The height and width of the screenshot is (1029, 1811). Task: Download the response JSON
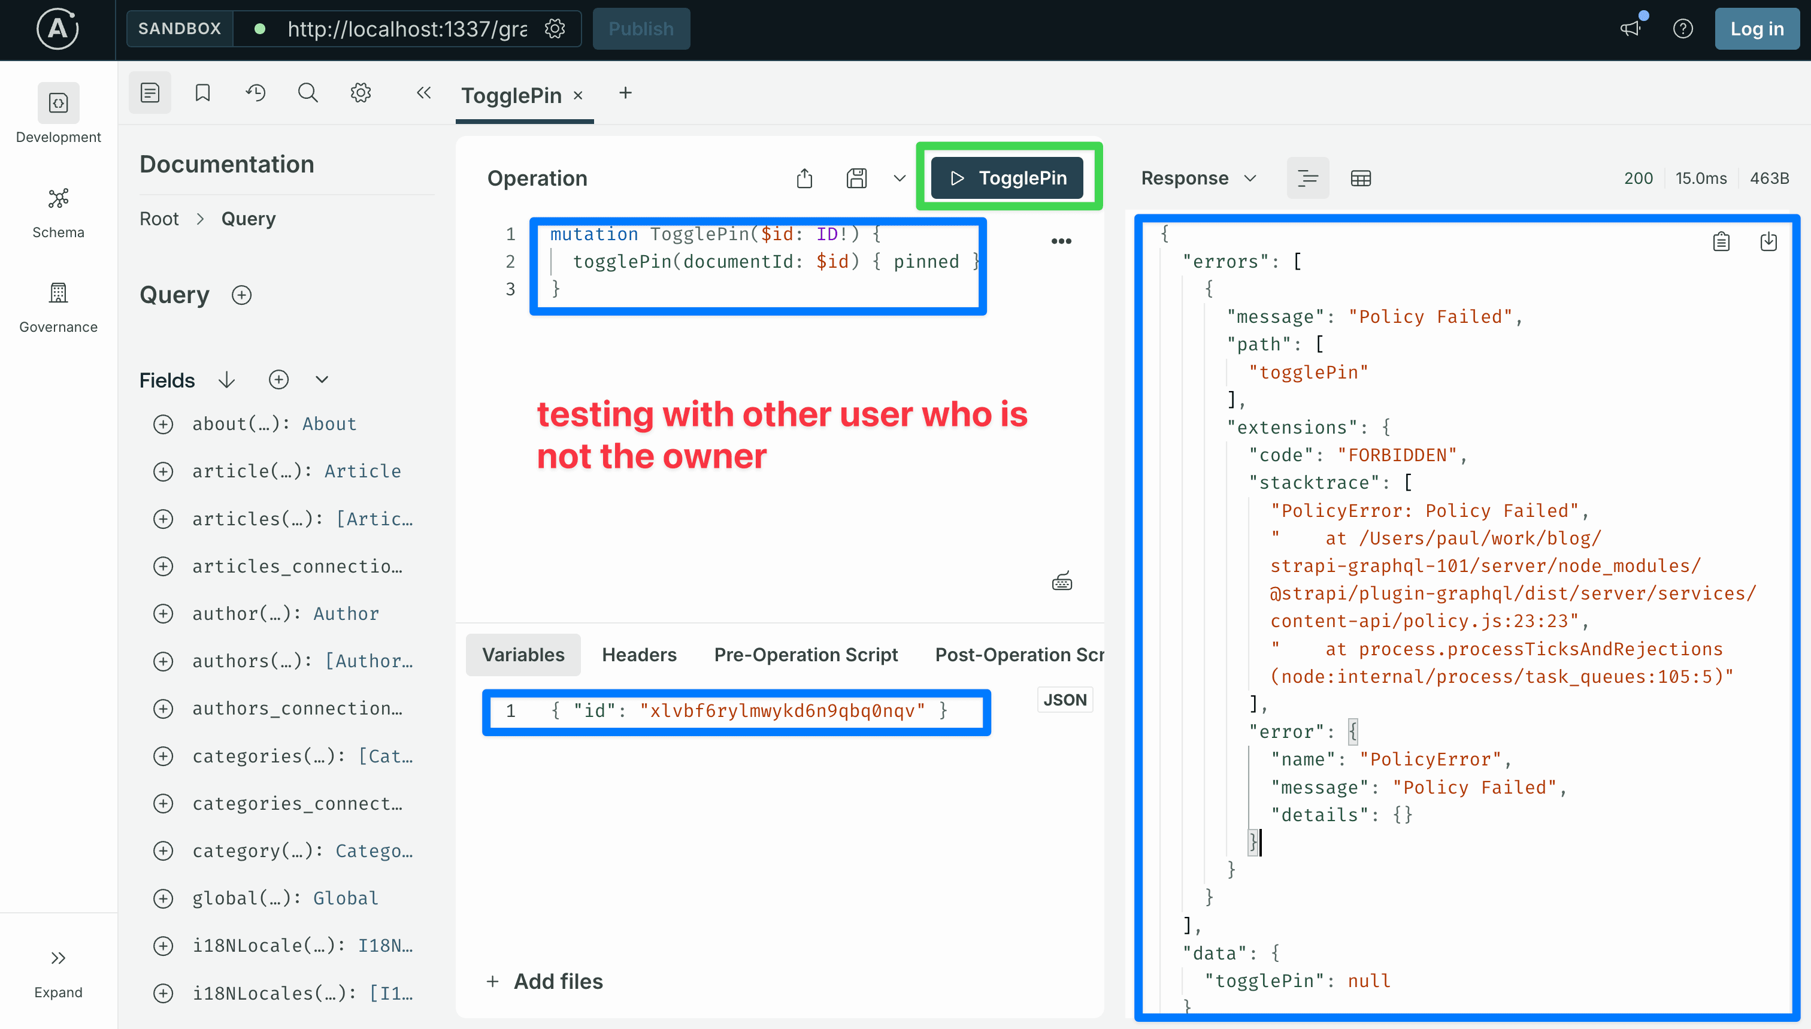[1768, 242]
